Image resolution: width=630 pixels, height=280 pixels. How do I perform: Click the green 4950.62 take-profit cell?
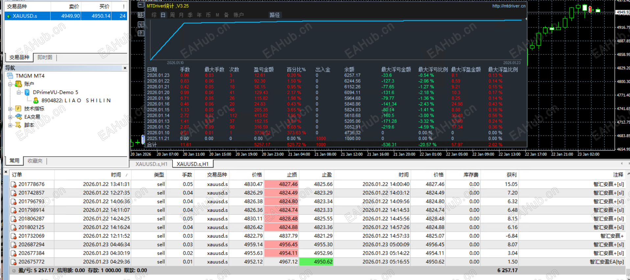click(316, 262)
